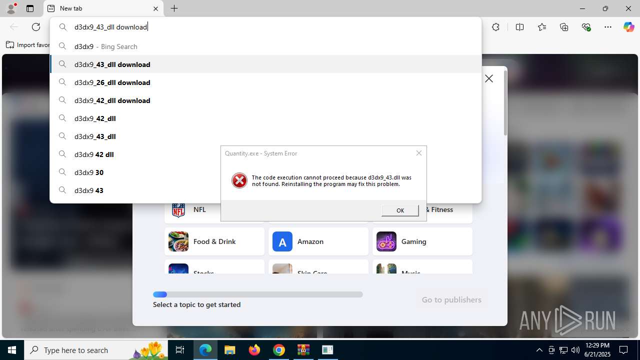Image resolution: width=640 pixels, height=360 pixels.
Task: Open the tab actions menu icon
Action: click(x=30, y=8)
